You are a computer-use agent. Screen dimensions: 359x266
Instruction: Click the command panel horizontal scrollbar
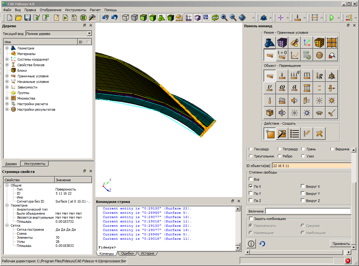coord(296,252)
